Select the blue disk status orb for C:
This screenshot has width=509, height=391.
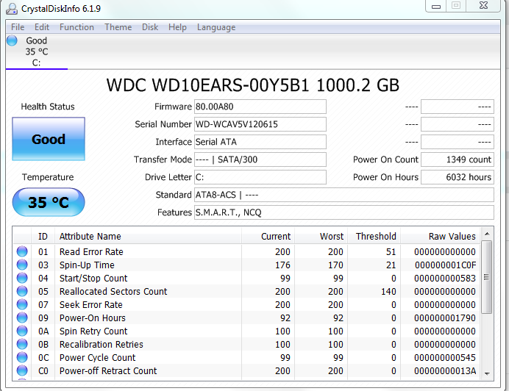[x=12, y=40]
